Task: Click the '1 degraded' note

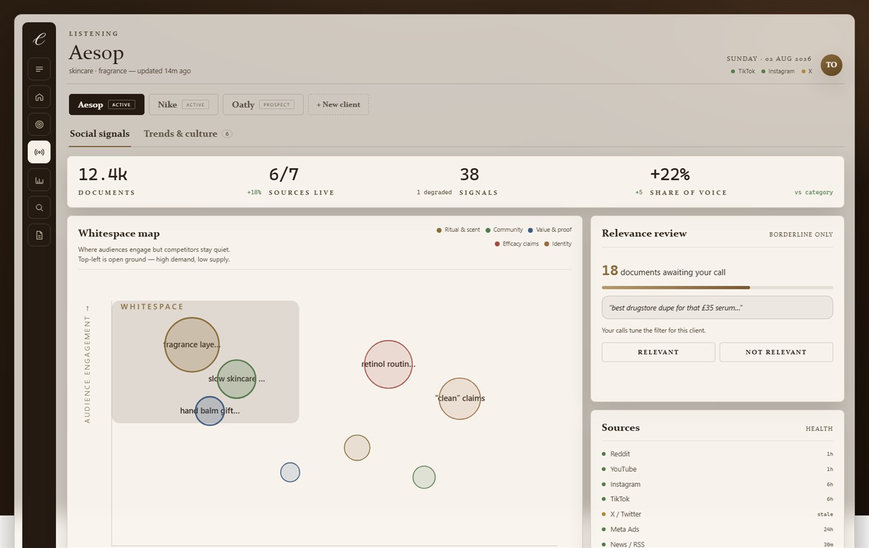Action: coord(434,192)
